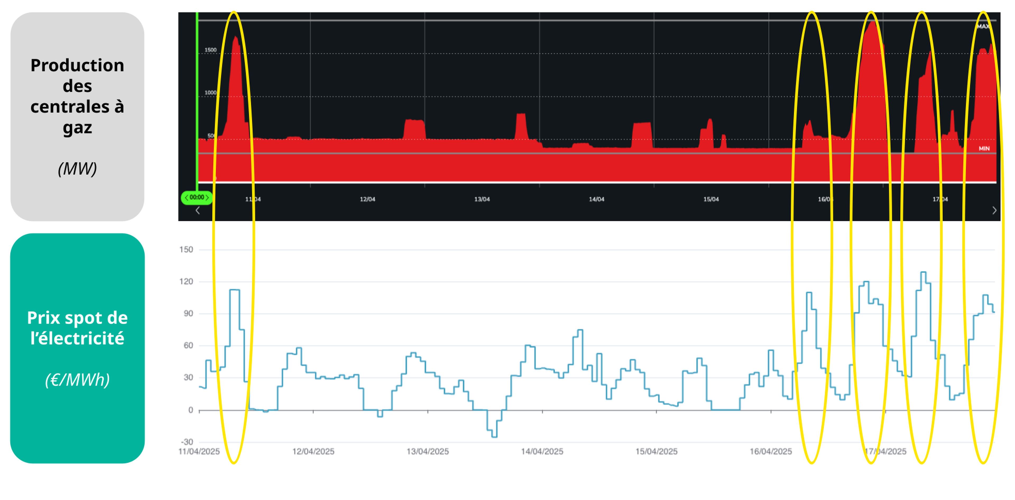The image size is (1015, 500).
Task: Click the 13/04/2025 label on the price chart
Action: 427,452
